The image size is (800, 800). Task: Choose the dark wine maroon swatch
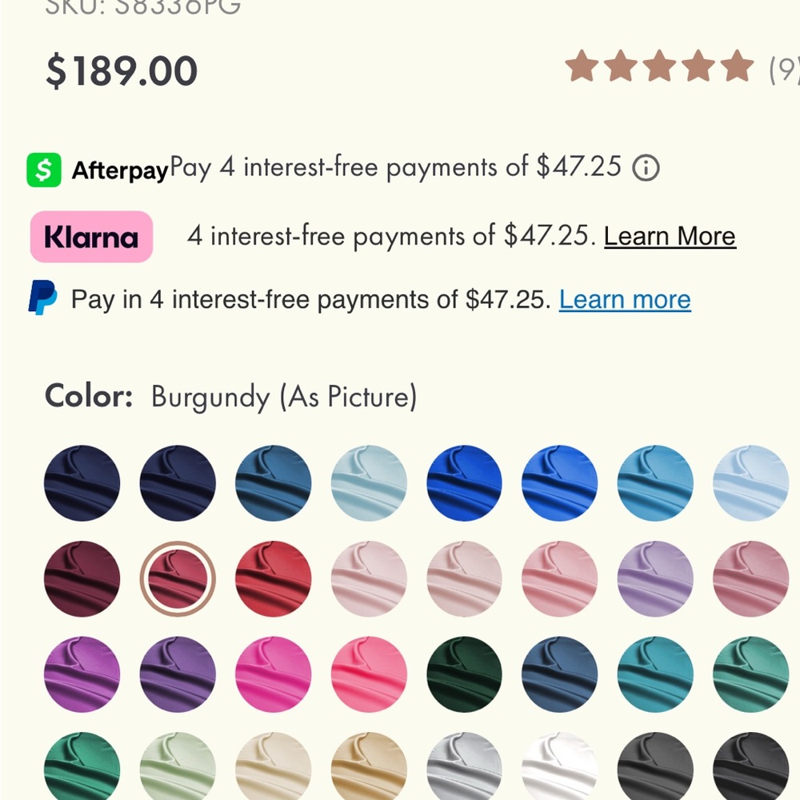(82, 579)
